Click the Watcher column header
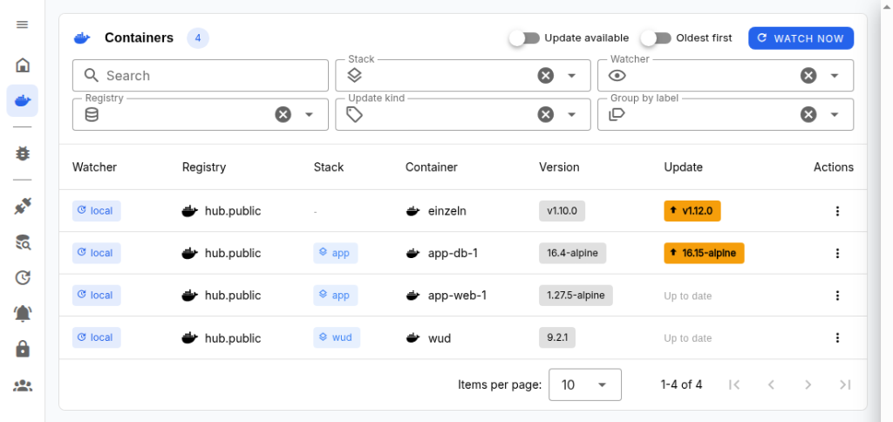This screenshot has height=422, width=893. coord(94,167)
